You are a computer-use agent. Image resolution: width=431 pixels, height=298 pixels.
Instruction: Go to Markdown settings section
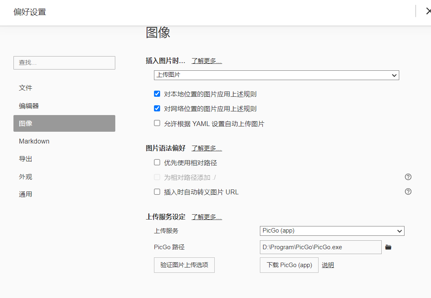(34, 141)
